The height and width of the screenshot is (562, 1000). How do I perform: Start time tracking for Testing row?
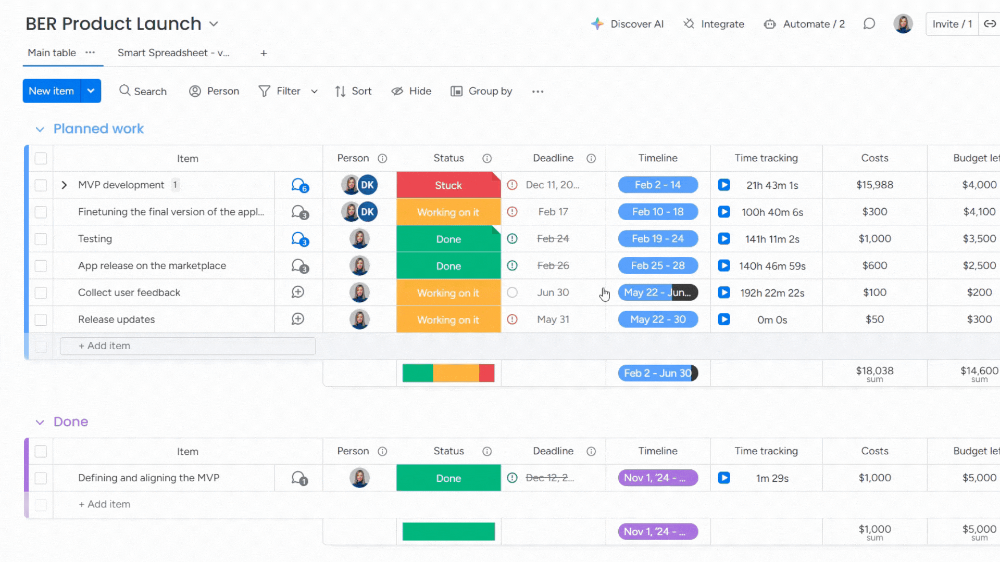(724, 239)
